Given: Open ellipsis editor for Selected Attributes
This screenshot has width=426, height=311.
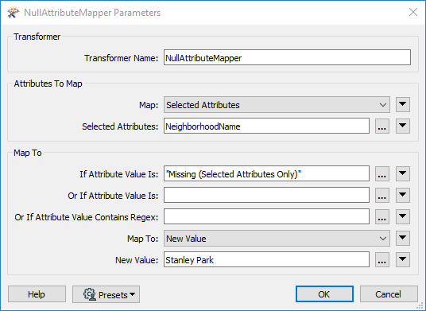Looking at the screenshot, I should (382, 126).
